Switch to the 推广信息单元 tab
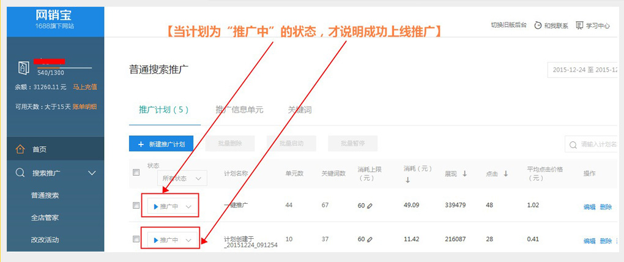The image size is (624, 262). (239, 110)
